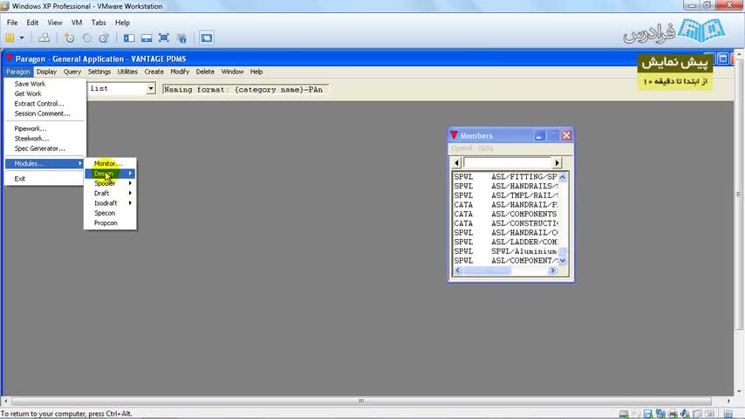Click the printer device icon in status bar
The height and width of the screenshot is (419, 745).
pyautogui.click(x=673, y=415)
